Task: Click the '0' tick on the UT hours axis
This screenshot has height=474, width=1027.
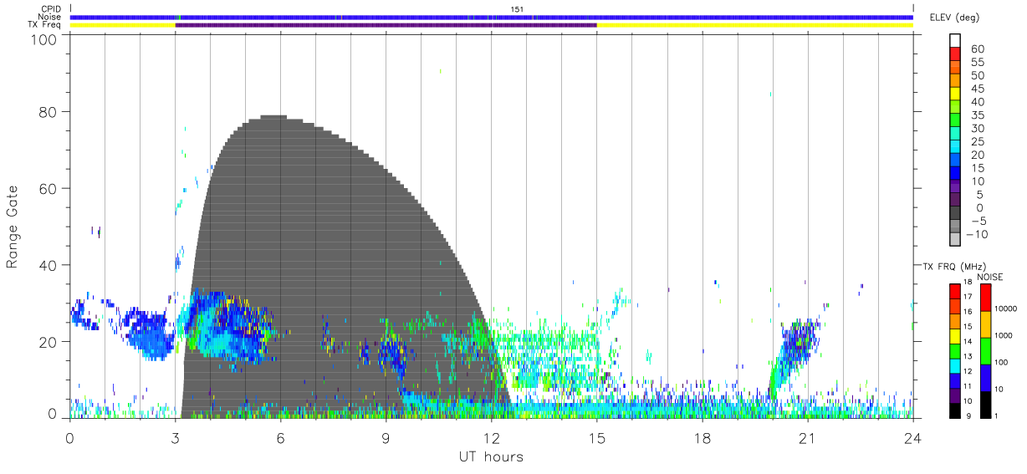Action: coord(70,438)
